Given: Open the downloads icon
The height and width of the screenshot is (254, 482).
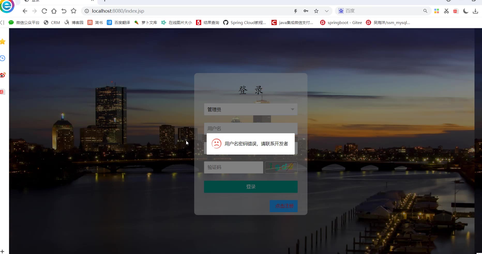Looking at the screenshot, I should pos(475,11).
